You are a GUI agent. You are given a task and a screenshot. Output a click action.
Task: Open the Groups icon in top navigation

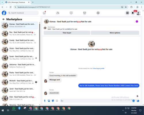(98, 13)
